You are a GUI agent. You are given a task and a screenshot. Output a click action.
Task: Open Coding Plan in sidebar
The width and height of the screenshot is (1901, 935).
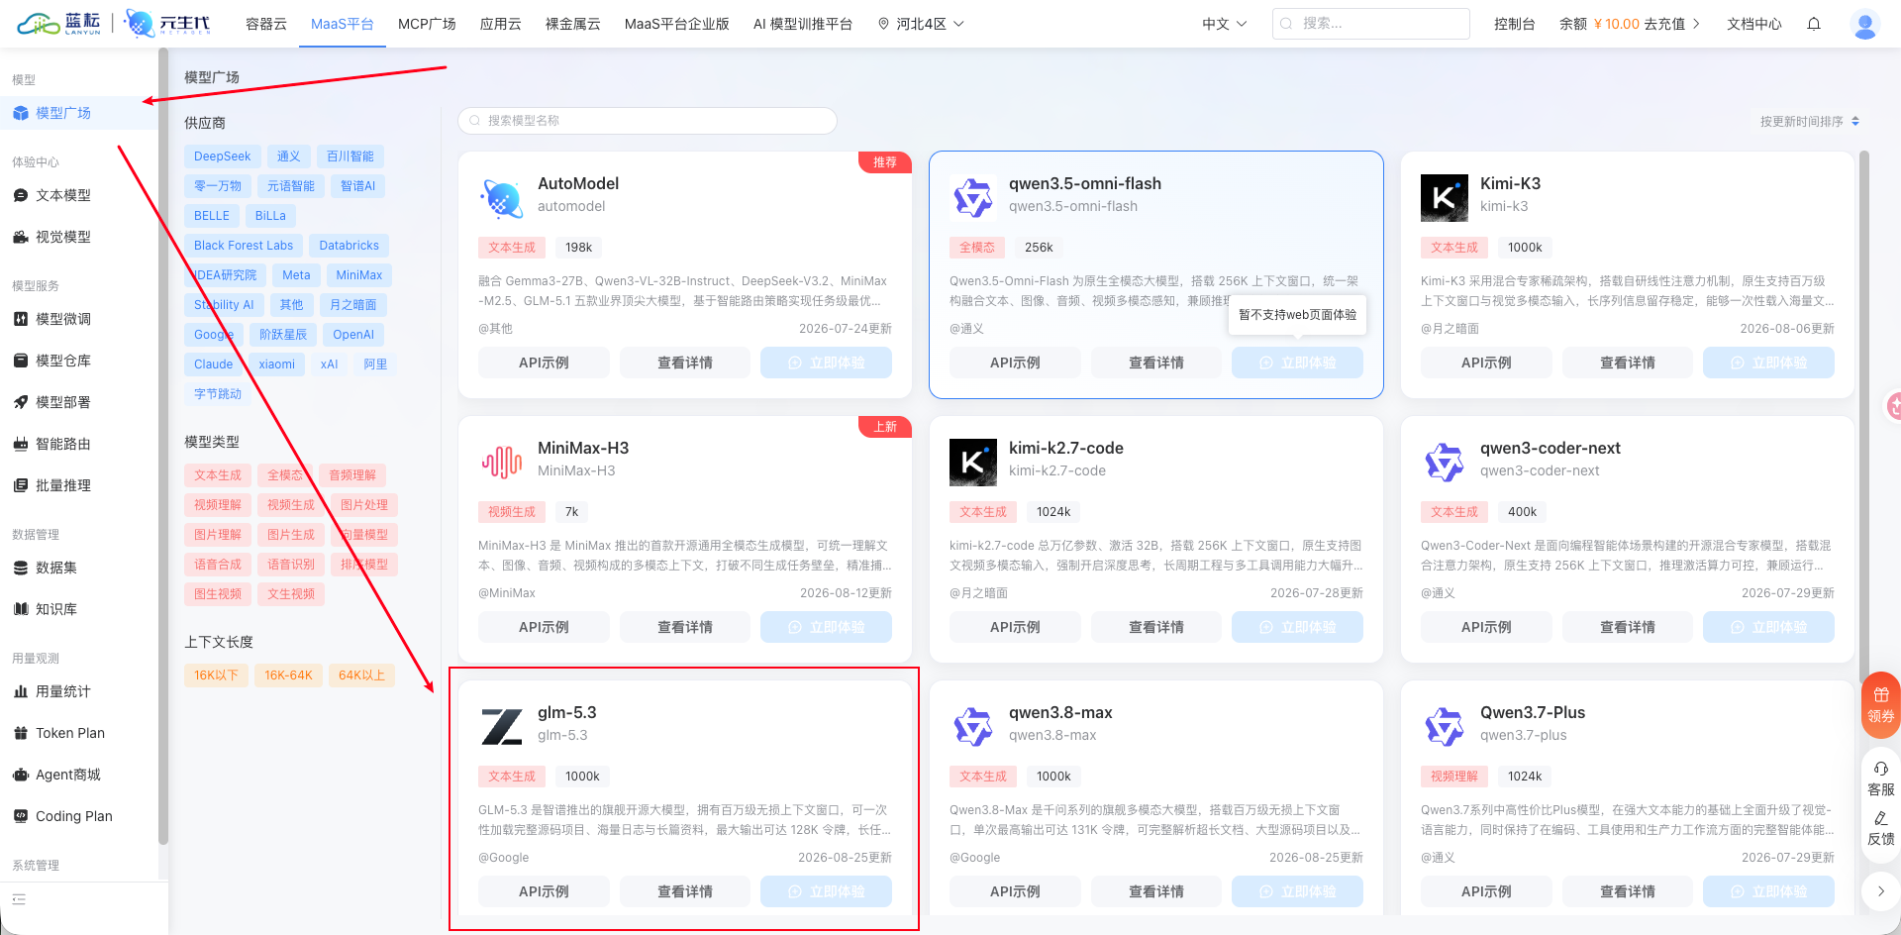78,816
